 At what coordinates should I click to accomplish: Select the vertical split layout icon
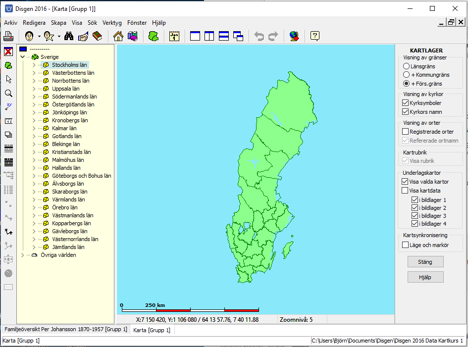[x=209, y=36]
